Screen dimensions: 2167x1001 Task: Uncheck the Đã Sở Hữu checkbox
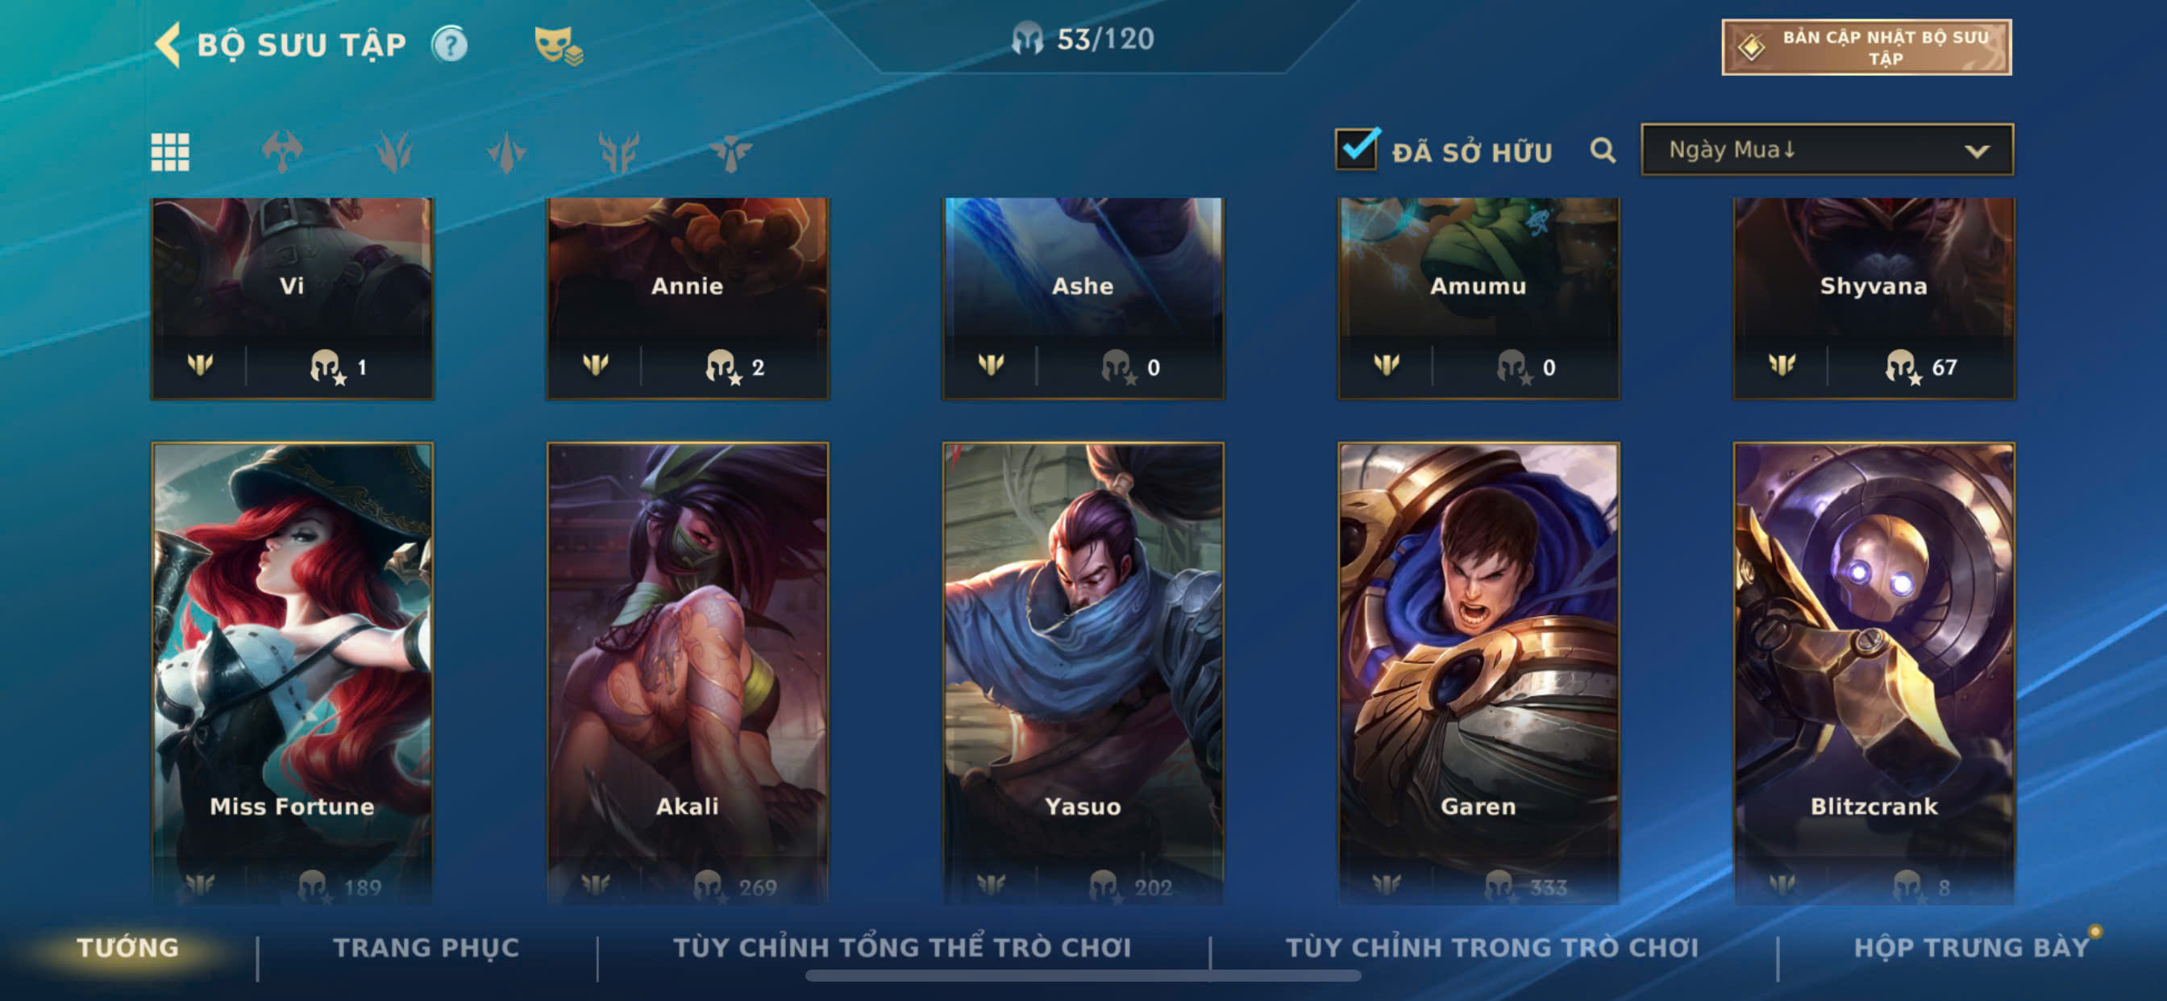pos(1356,149)
